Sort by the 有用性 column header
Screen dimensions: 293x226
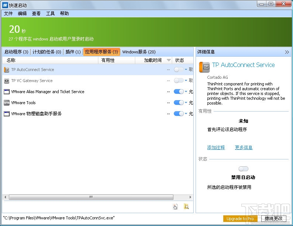(x=116, y=60)
